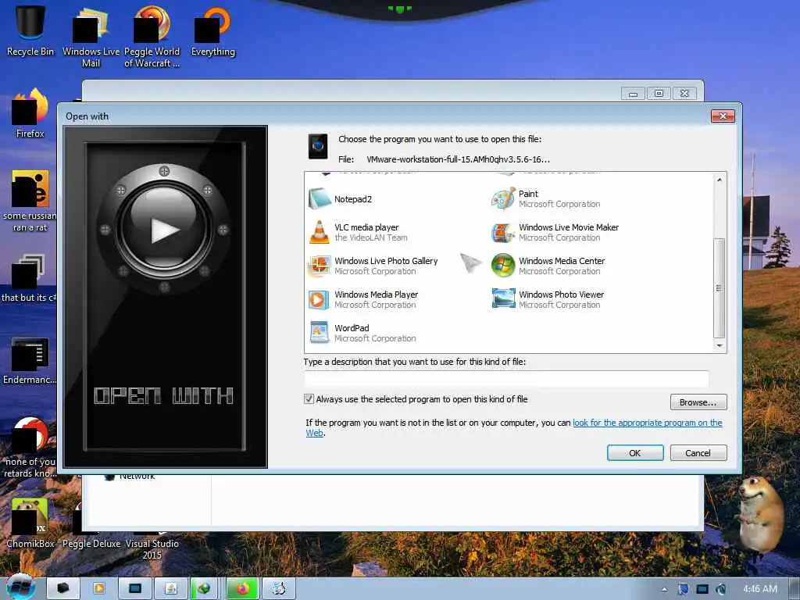Pick Windows Live Movie Maker icon
Screen dimensions: 800x600
(x=503, y=233)
